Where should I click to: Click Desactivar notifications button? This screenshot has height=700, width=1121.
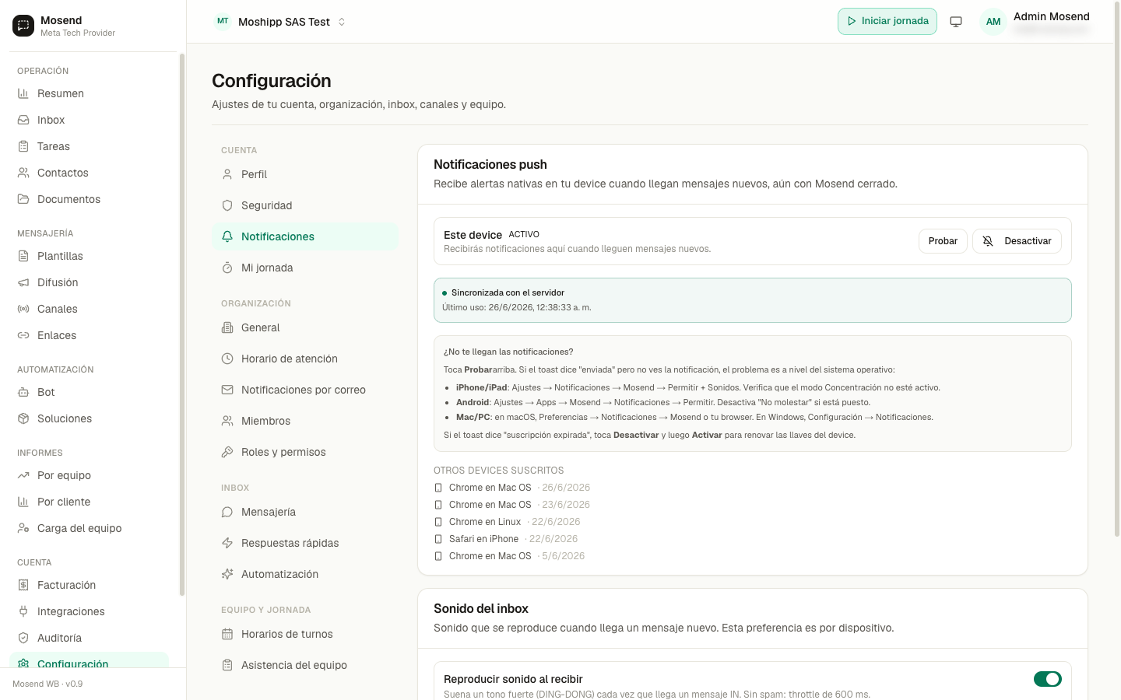[1017, 241]
